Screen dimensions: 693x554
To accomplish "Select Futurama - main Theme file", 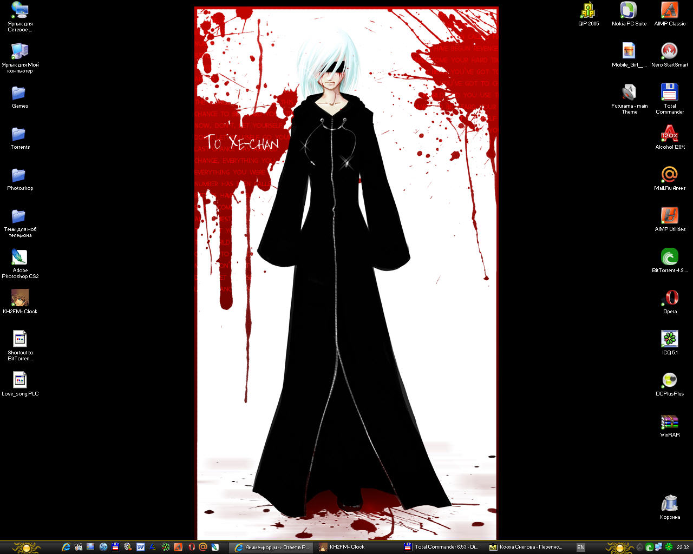I will coord(629,98).
